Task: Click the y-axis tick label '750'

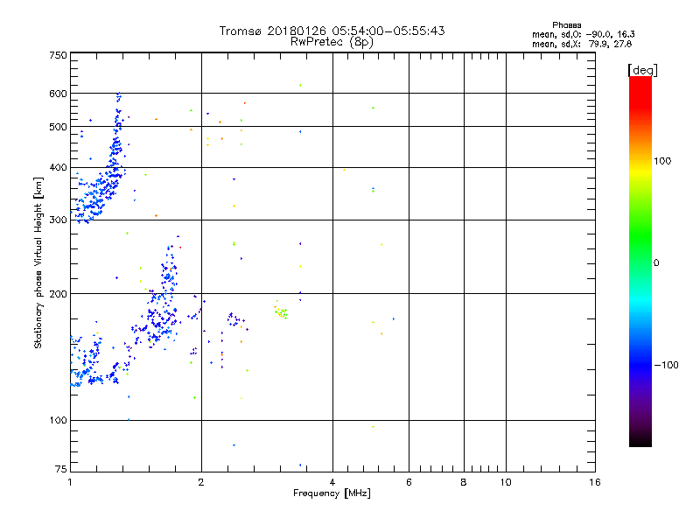Action: pos(58,55)
